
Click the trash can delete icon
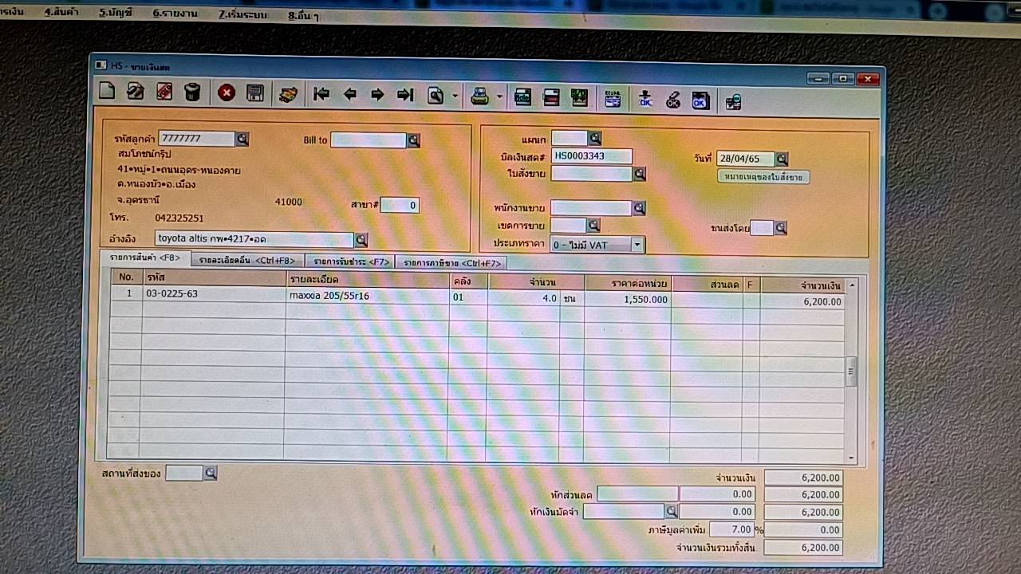(192, 92)
